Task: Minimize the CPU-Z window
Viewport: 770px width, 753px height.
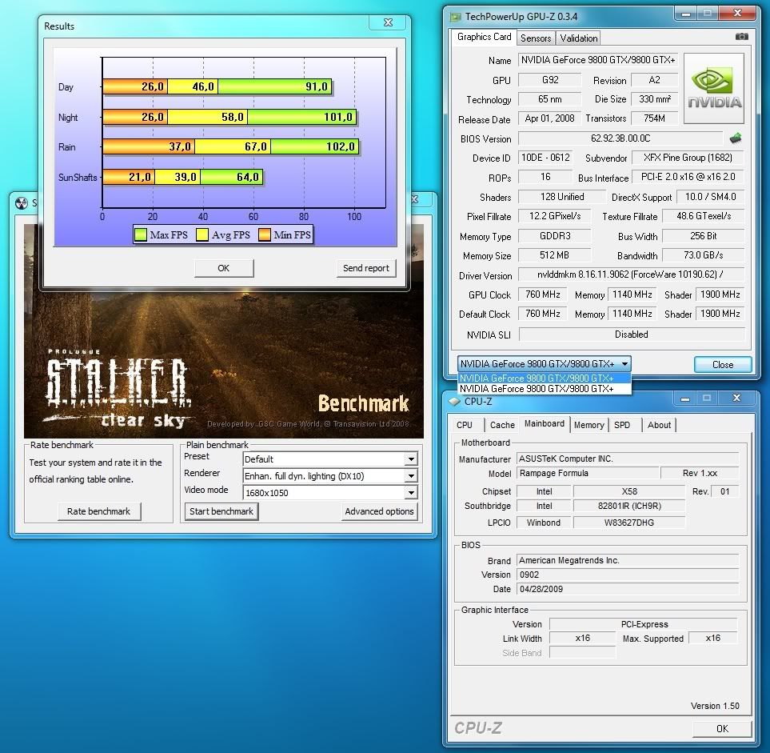Action: pos(686,399)
